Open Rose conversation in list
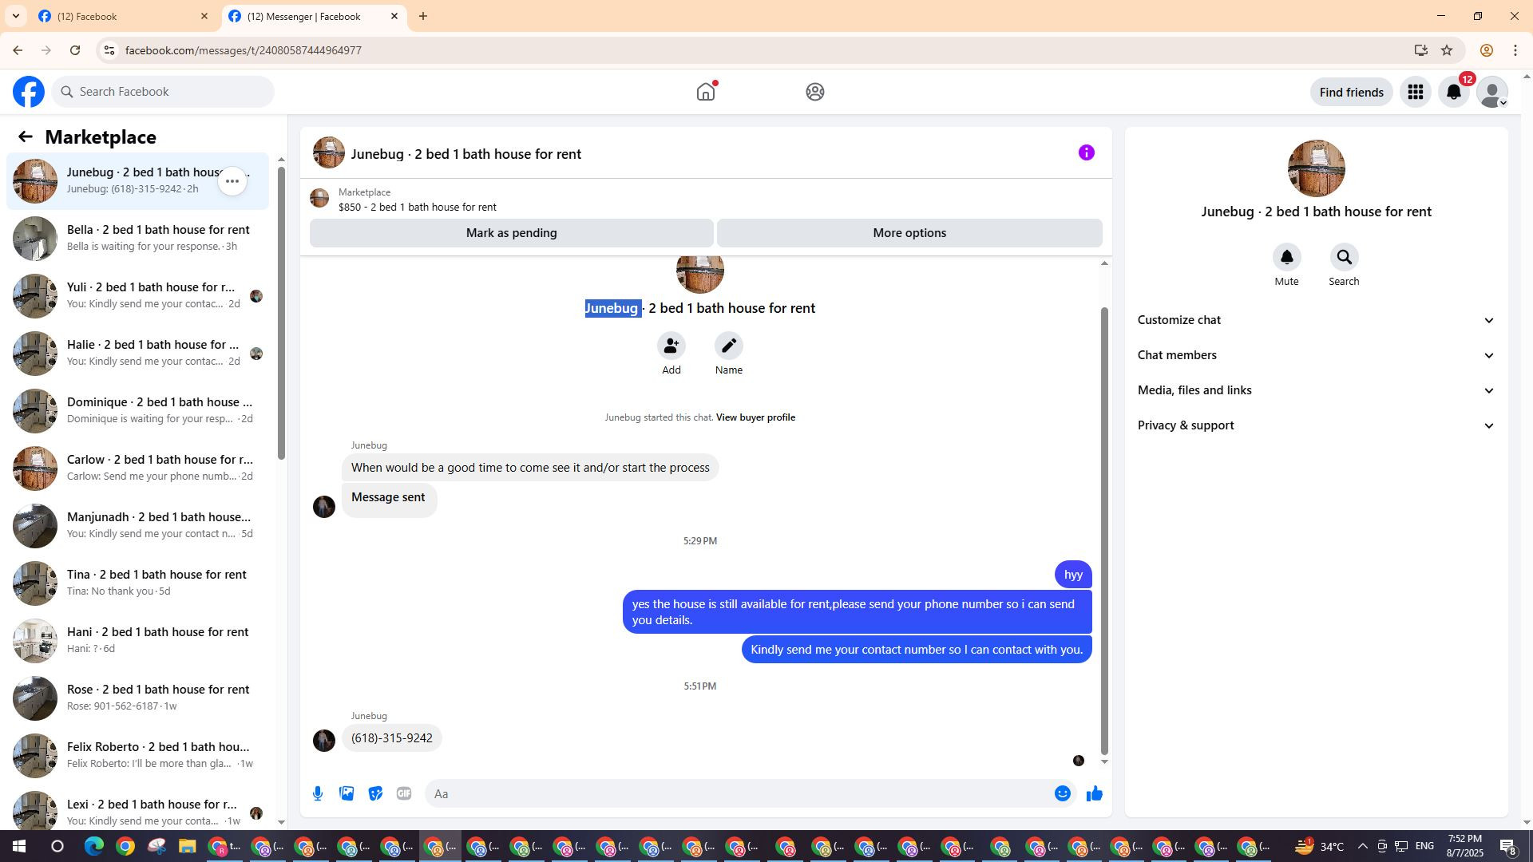Viewport: 1533px width, 862px height. (x=137, y=698)
